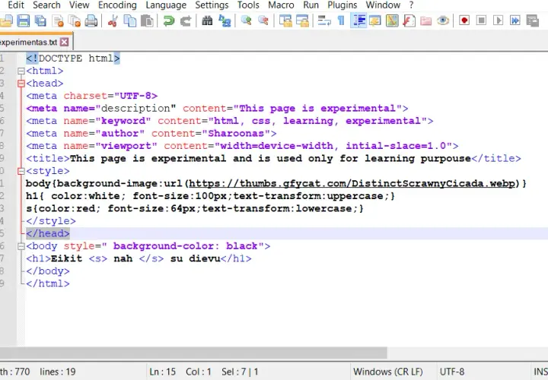This screenshot has width=548, height=380.
Task: Open Find with the binoculars icon
Action: click(207, 21)
